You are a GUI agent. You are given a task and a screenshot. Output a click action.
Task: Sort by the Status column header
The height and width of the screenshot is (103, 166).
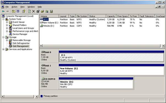click(x=97, y=16)
